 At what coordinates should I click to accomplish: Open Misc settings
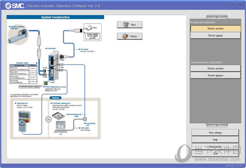[x=215, y=133]
